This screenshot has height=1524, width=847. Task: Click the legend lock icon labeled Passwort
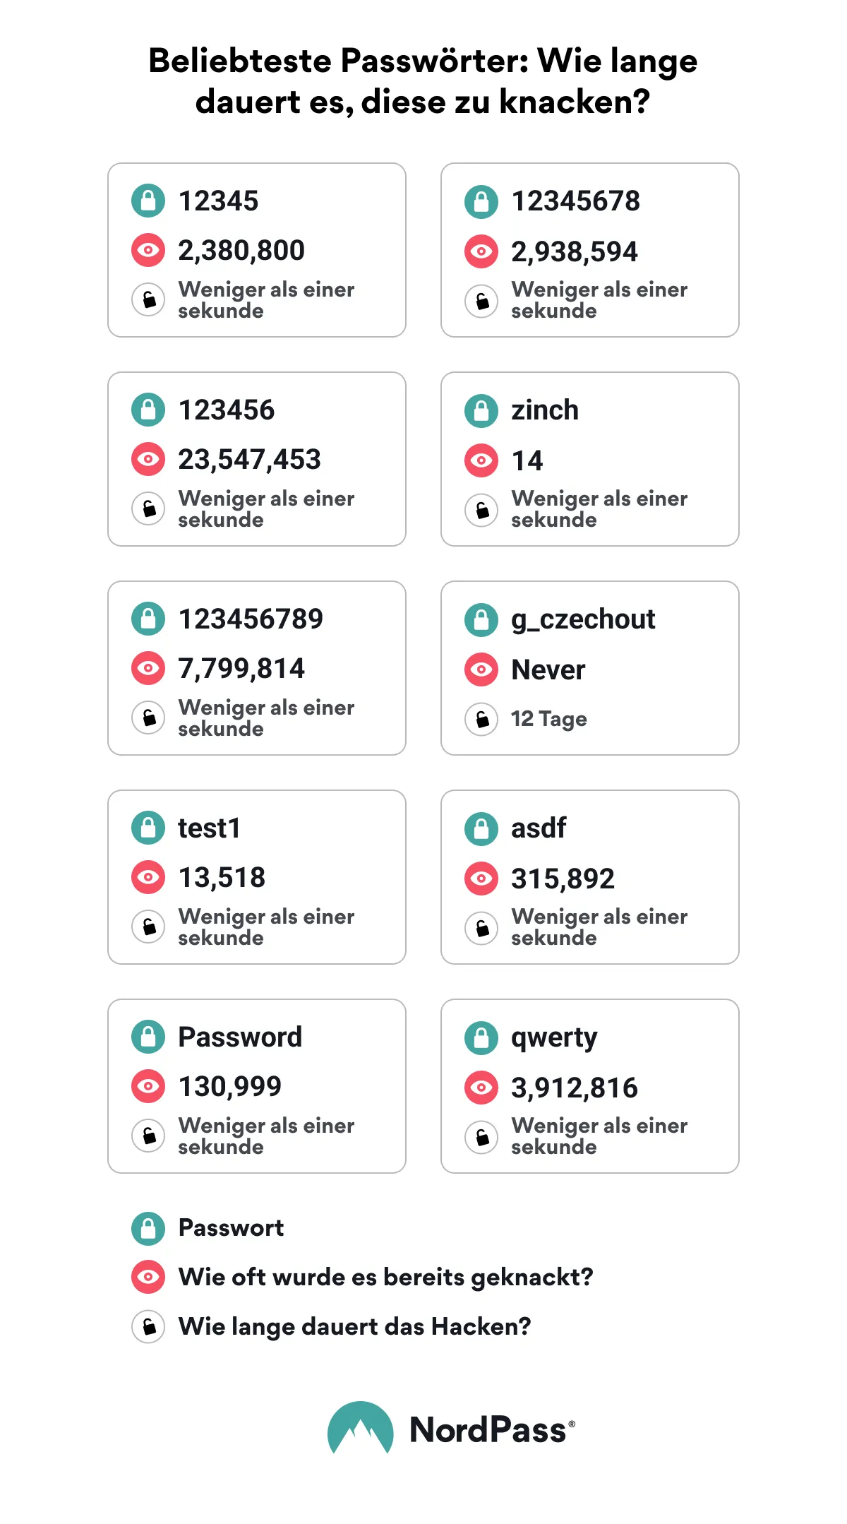pos(148,1228)
